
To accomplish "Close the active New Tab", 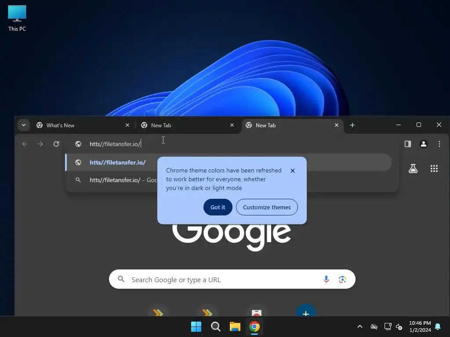I will click(x=337, y=125).
